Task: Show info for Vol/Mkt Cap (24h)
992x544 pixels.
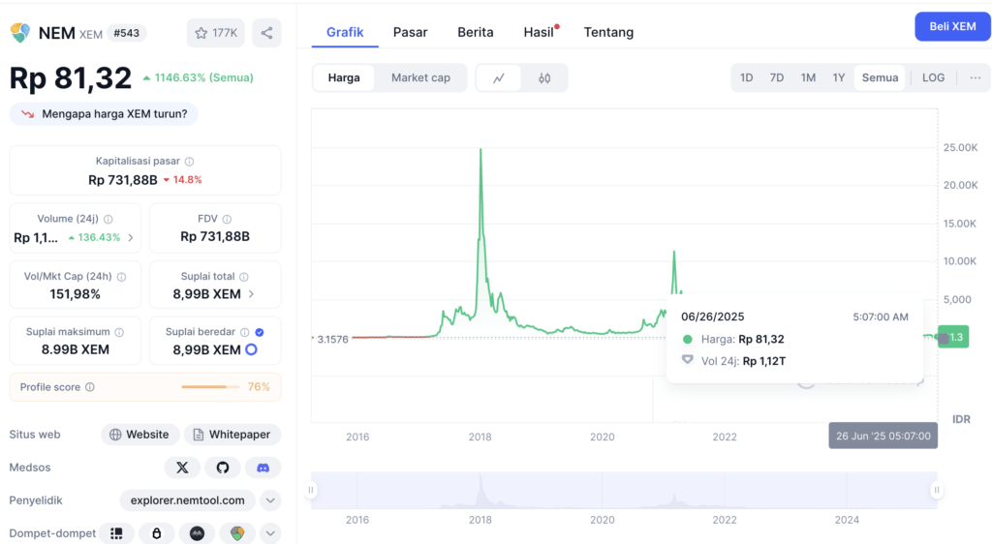Action: pos(121,276)
